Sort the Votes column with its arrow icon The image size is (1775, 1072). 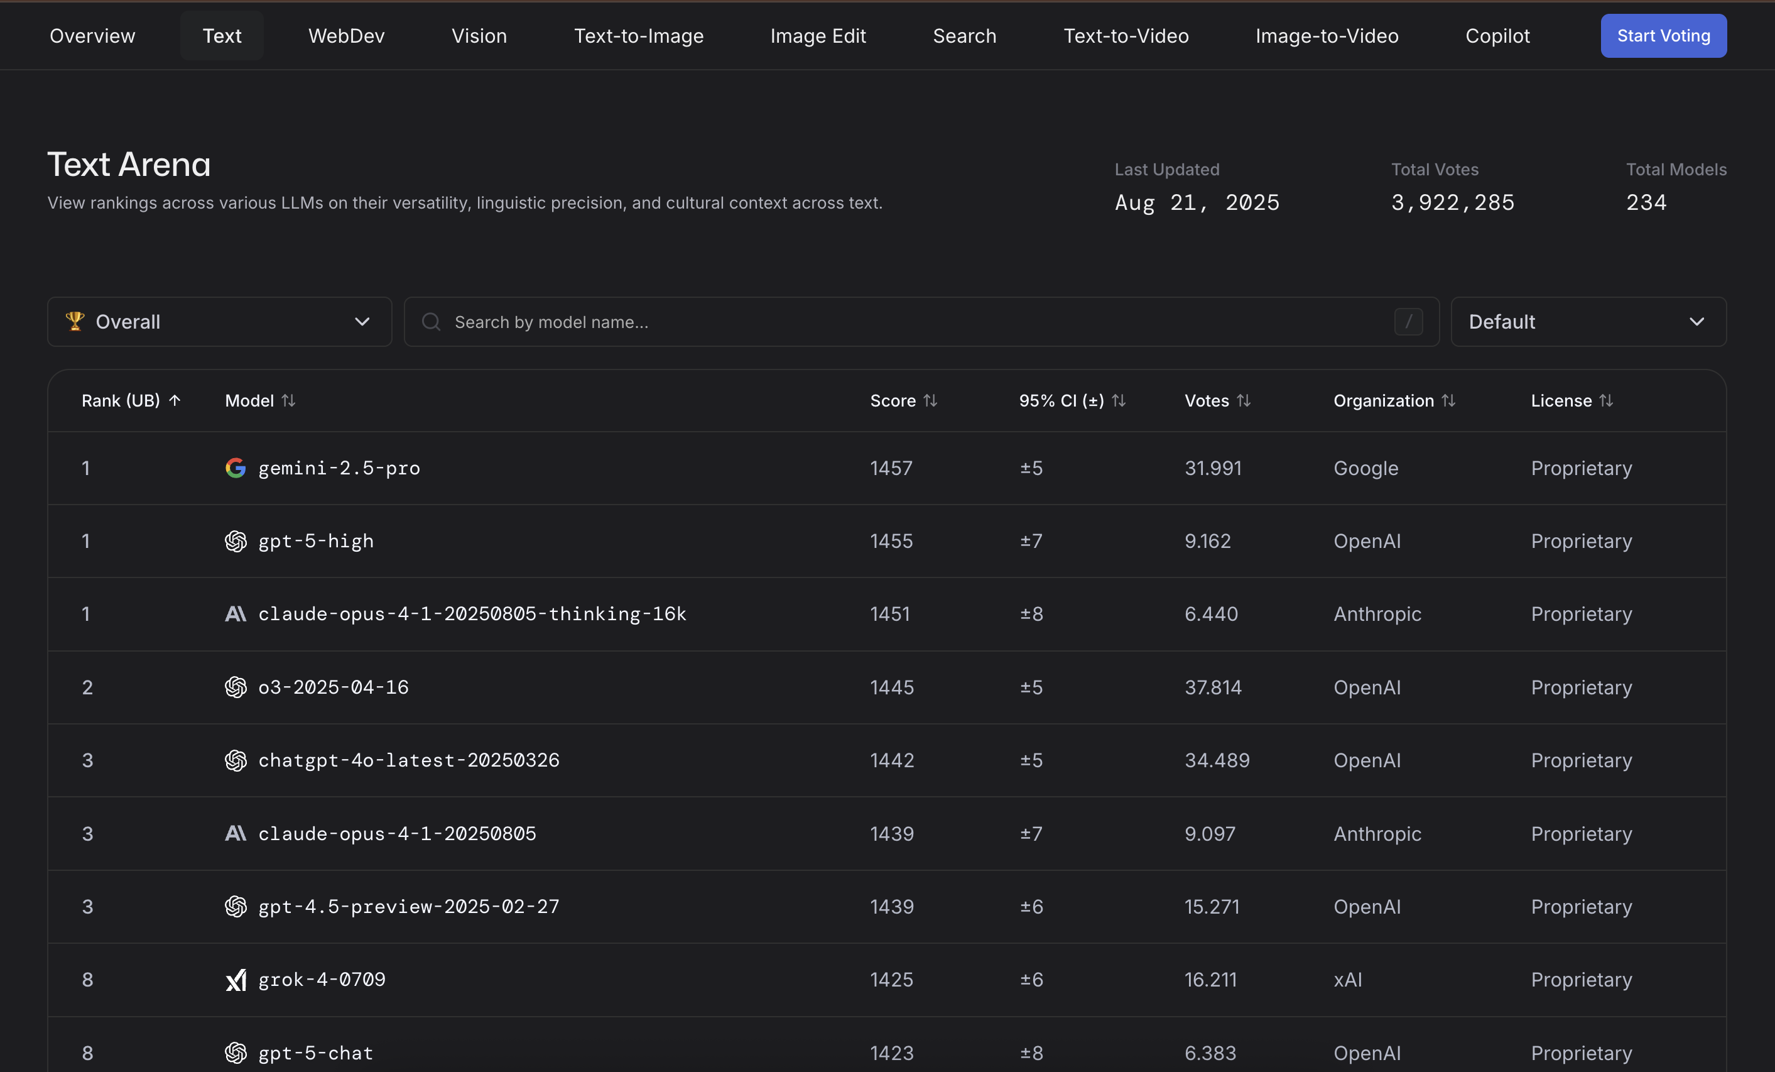pos(1244,400)
